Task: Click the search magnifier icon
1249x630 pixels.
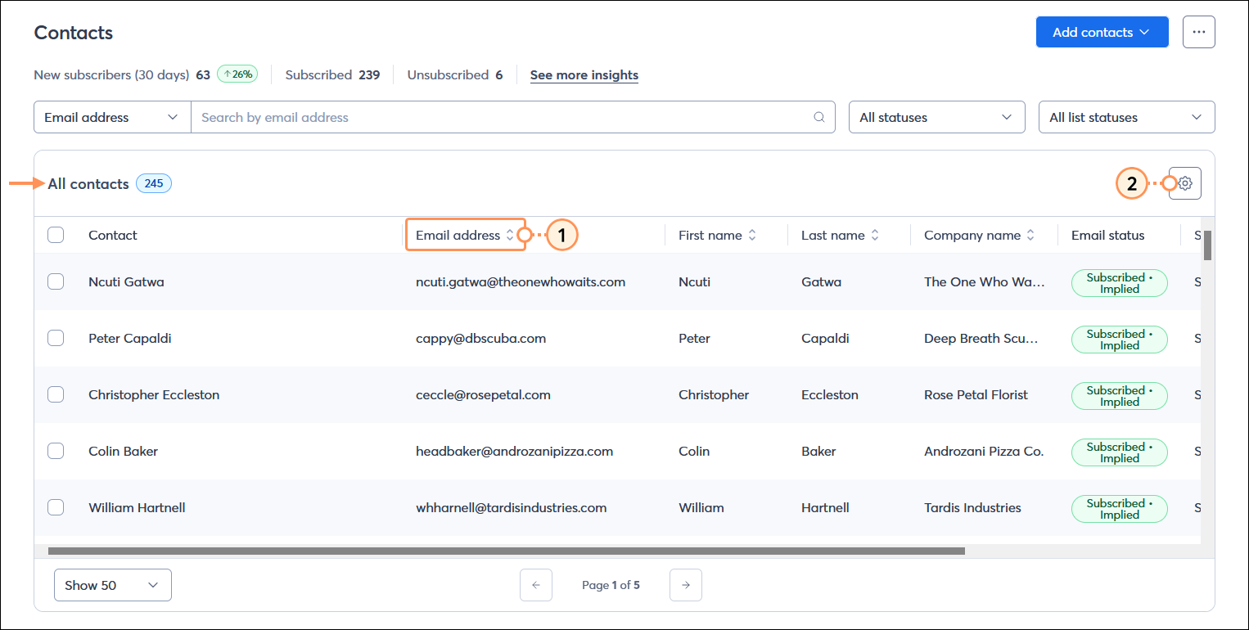Action: tap(818, 117)
